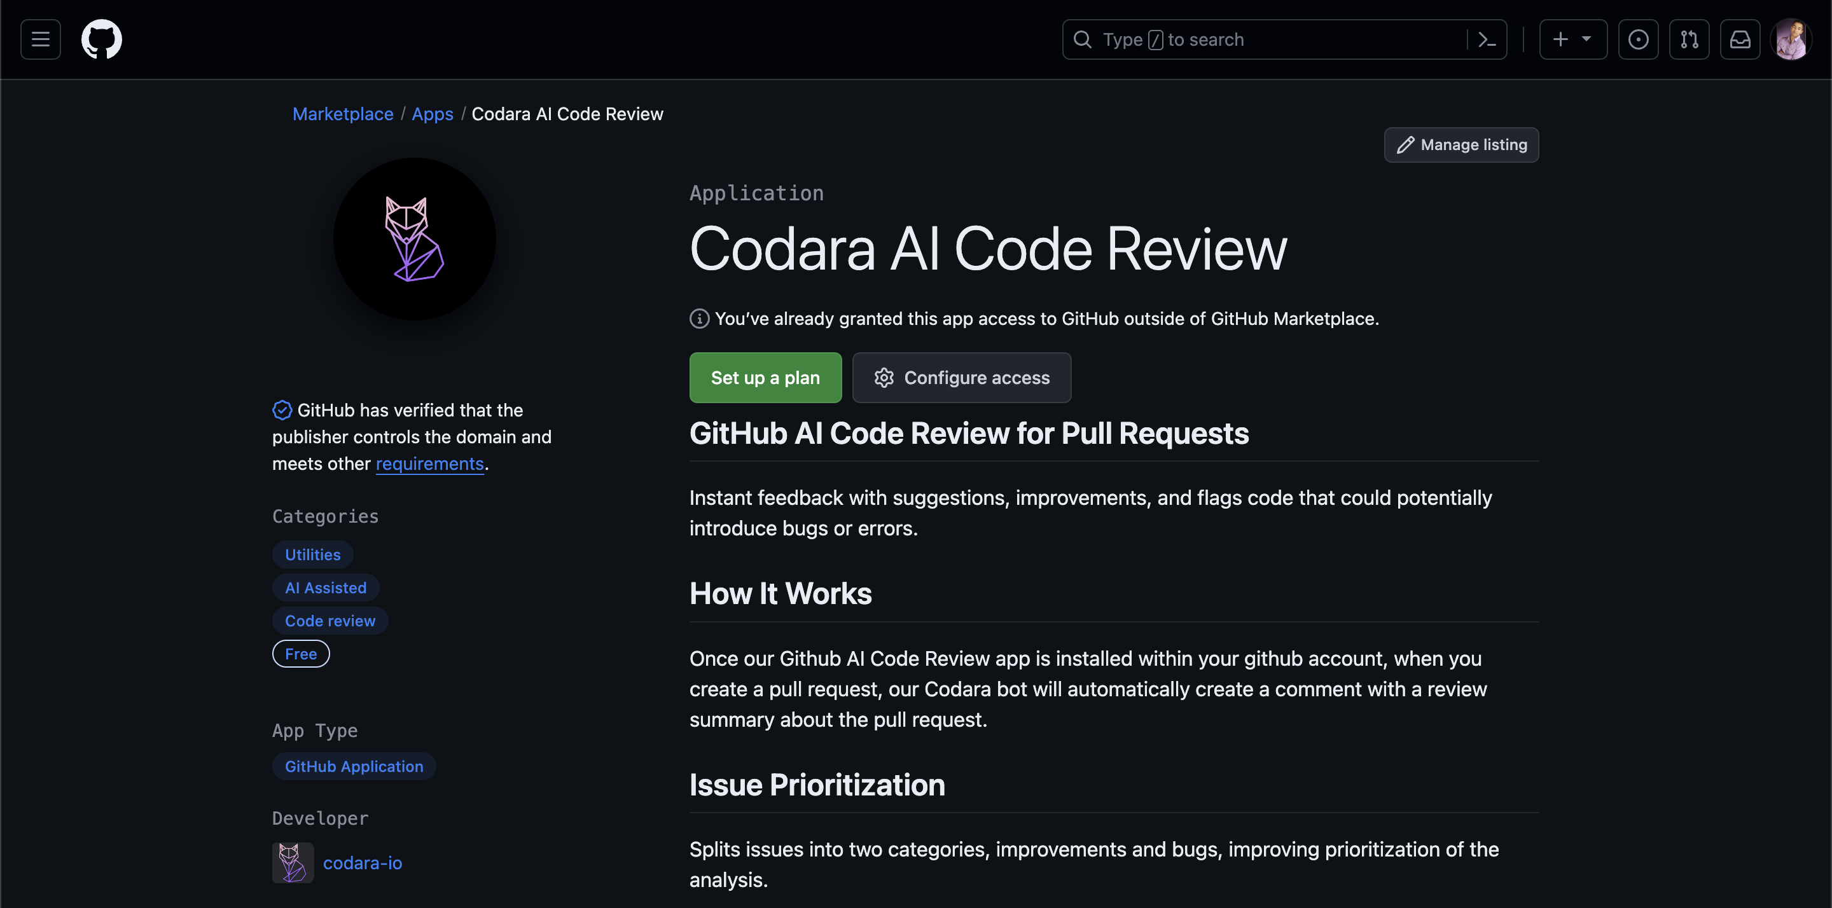
Task: Click the codara-io developer avatar
Action: (293, 862)
